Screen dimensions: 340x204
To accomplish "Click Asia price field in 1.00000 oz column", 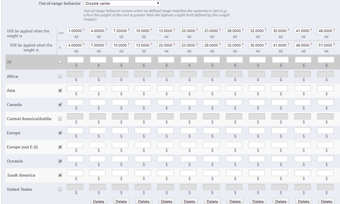I will click(75, 88).
